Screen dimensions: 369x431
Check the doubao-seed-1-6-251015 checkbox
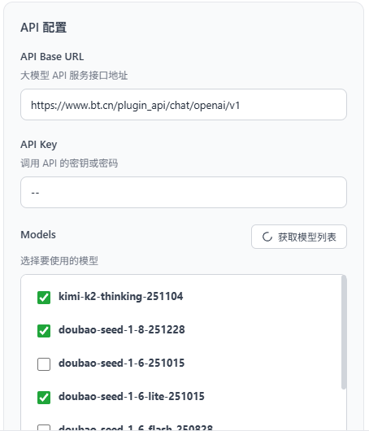coord(44,364)
